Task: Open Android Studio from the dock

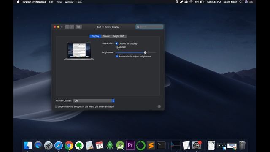Action: pyautogui.click(x=120, y=145)
